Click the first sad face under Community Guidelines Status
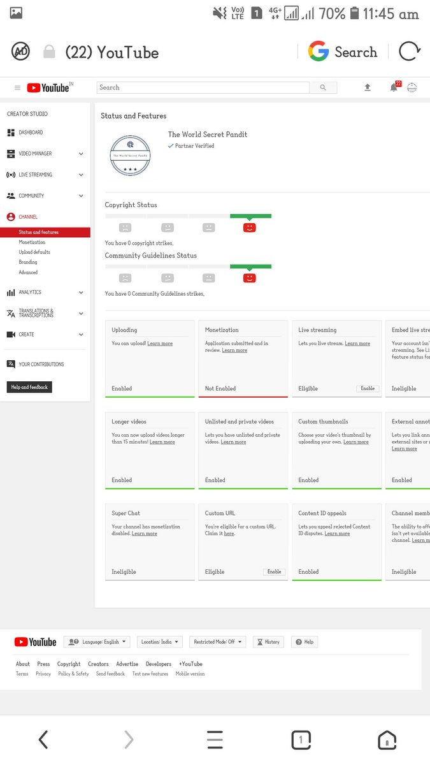430x765 pixels. pyautogui.click(x=125, y=278)
